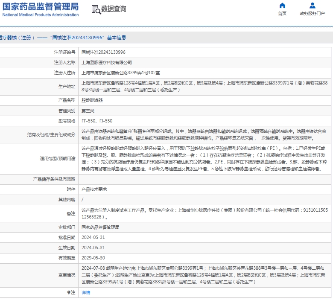Click the 注册人名称 label
Viewport: 333px width, 300px height.
coord(64,62)
